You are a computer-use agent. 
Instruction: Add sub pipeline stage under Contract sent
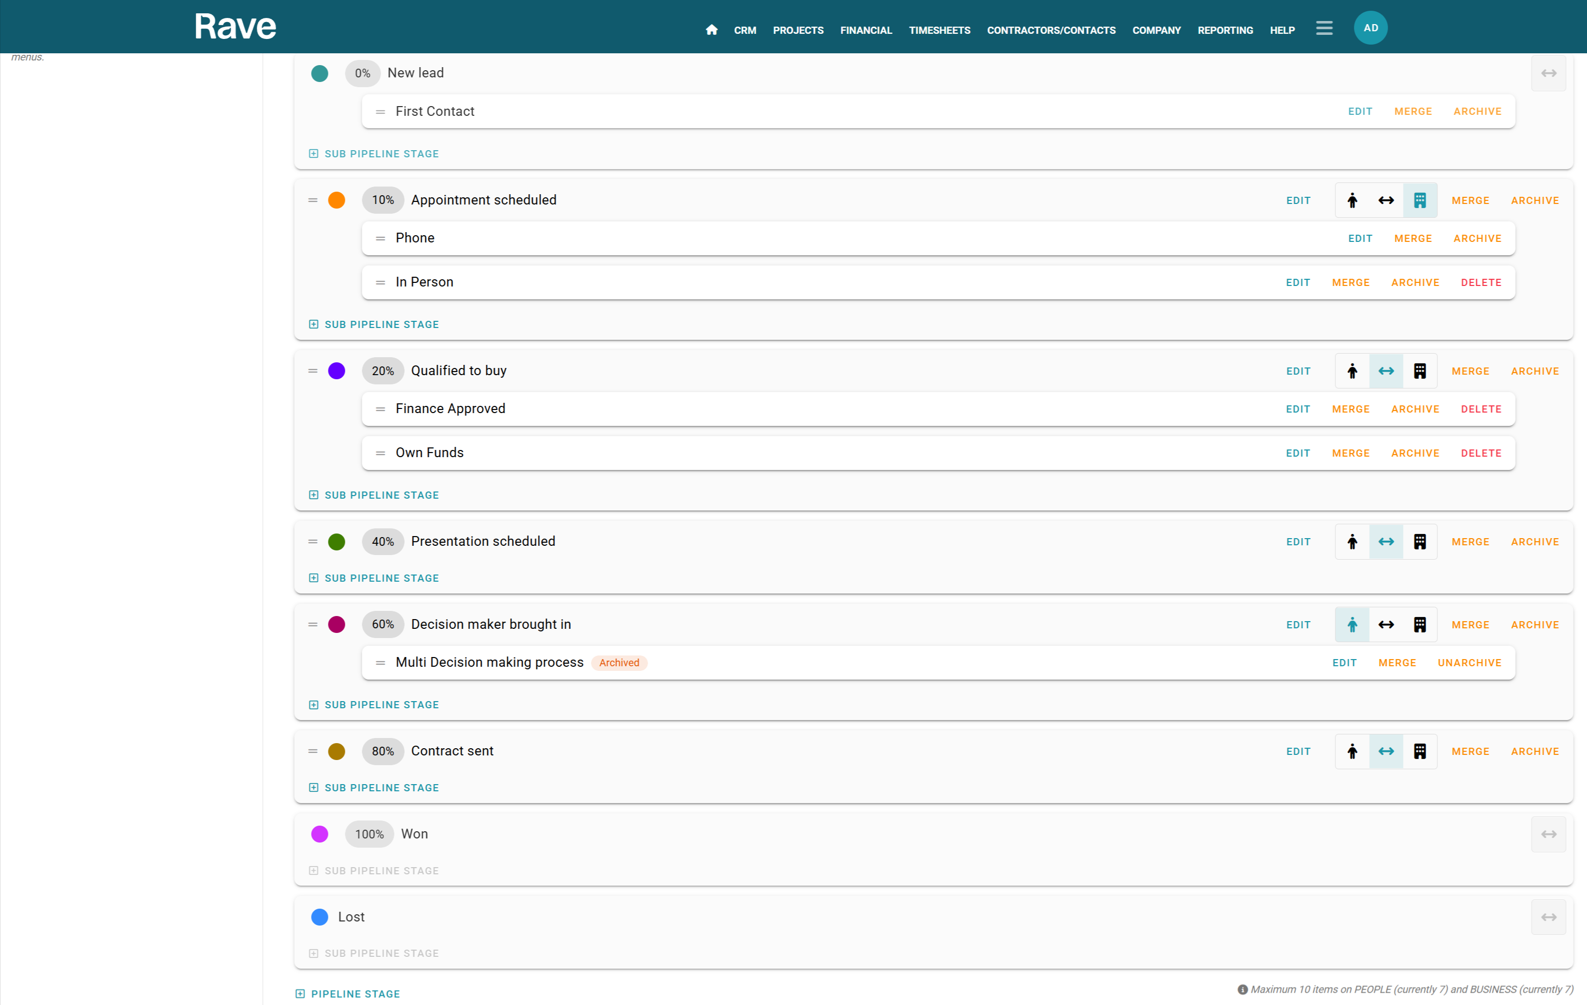[374, 788]
